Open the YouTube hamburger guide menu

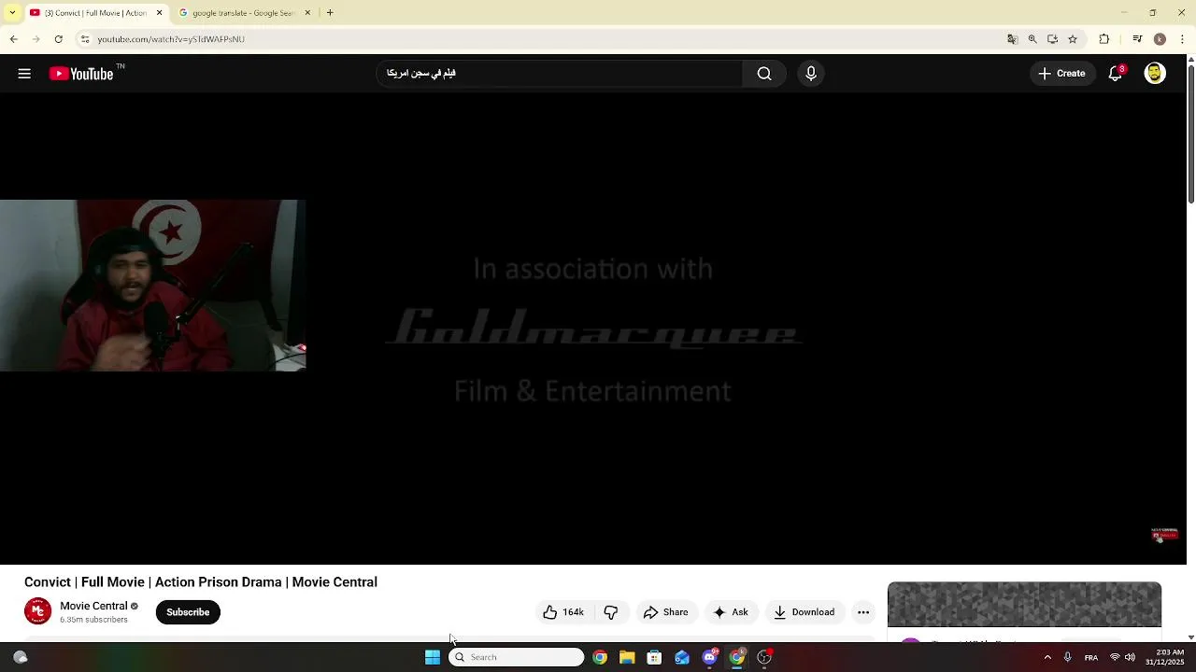pos(24,74)
